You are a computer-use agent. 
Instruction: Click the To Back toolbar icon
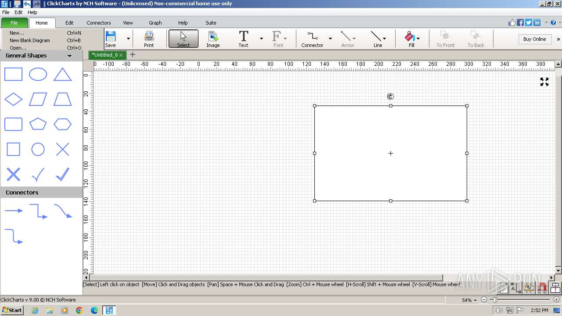click(x=476, y=39)
